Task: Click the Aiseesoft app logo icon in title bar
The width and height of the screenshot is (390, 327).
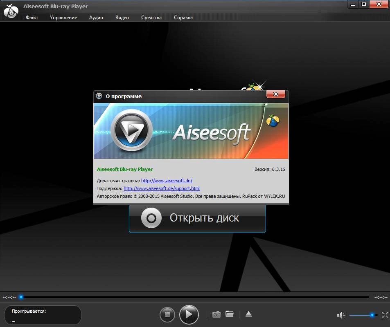Action: click(x=11, y=11)
